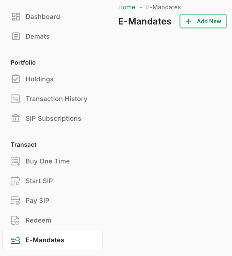Click the Pay SIP card icon
232x256 pixels.
coord(15,201)
